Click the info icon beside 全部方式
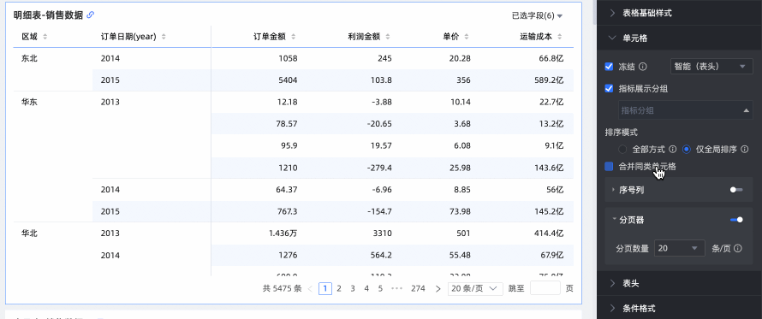The height and width of the screenshot is (319, 762). [673, 150]
